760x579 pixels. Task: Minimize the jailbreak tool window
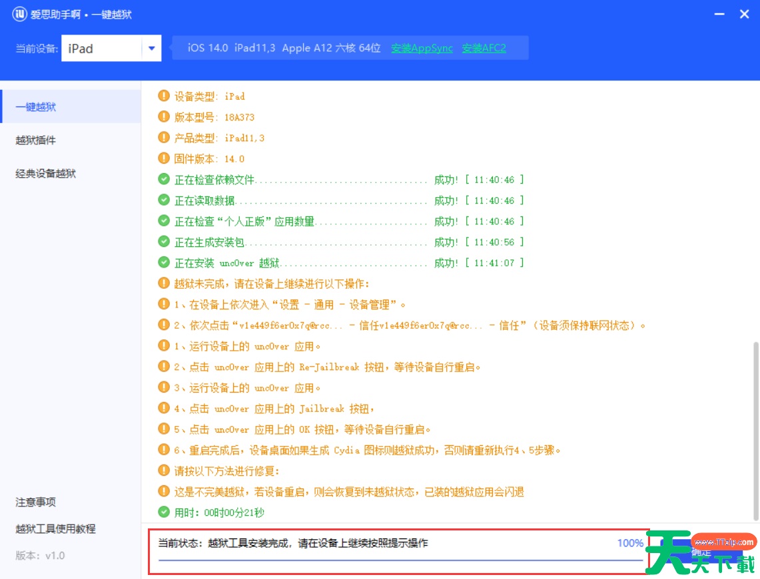tap(719, 14)
